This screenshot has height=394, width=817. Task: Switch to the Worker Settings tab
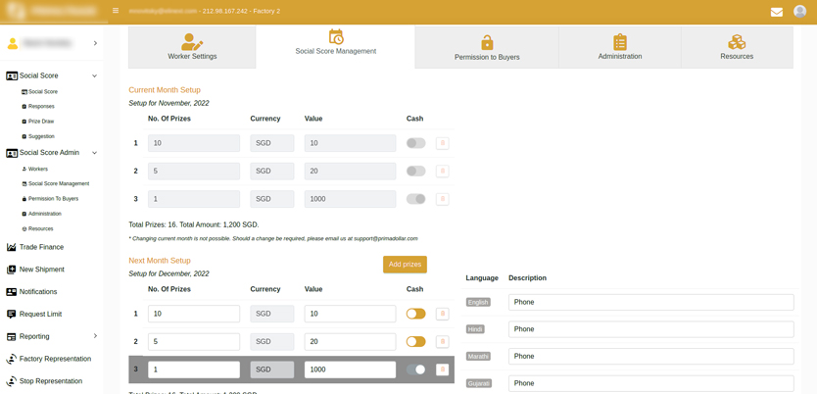[x=192, y=47]
